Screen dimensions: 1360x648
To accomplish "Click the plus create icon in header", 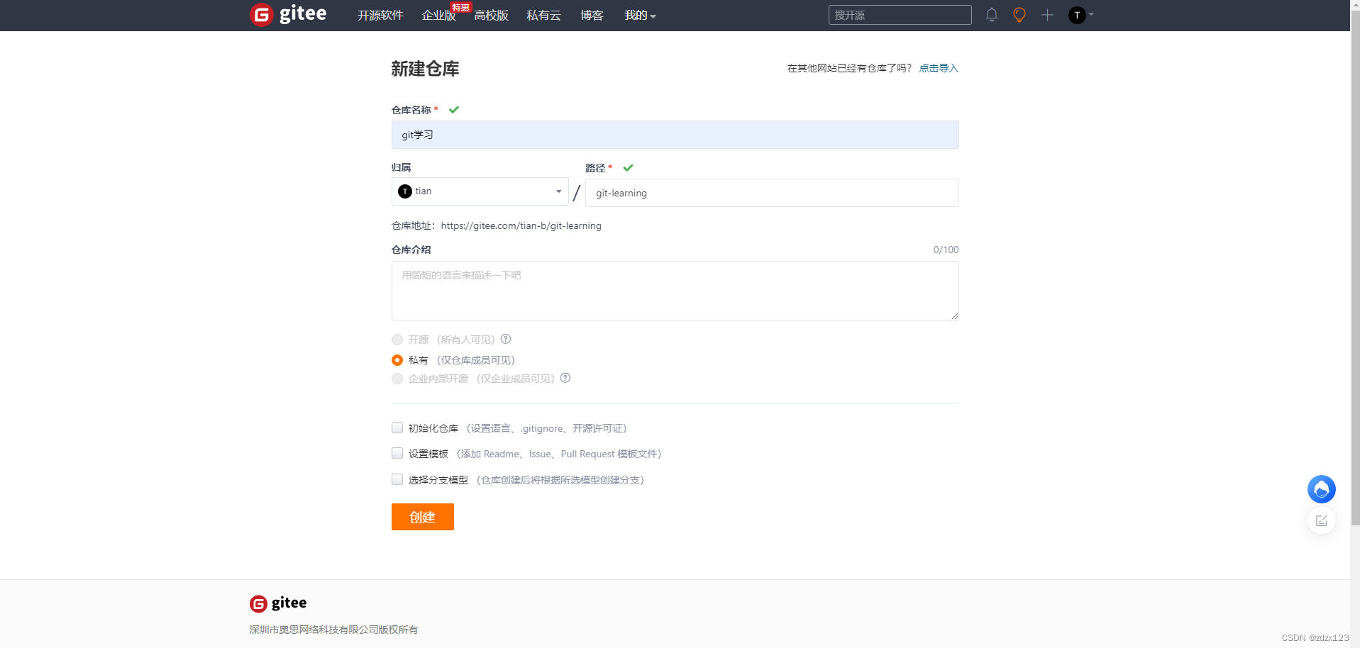I will coord(1047,15).
